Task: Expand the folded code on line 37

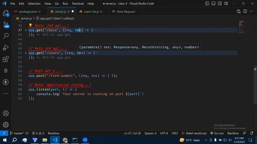Action: point(26,30)
